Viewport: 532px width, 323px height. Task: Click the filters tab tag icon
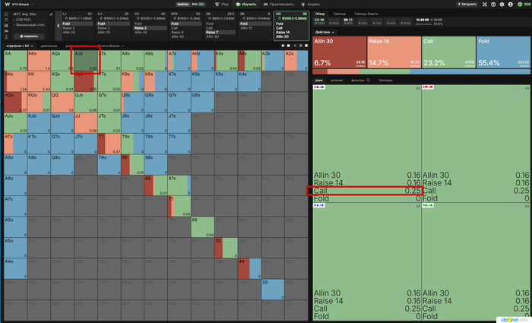click(x=369, y=81)
